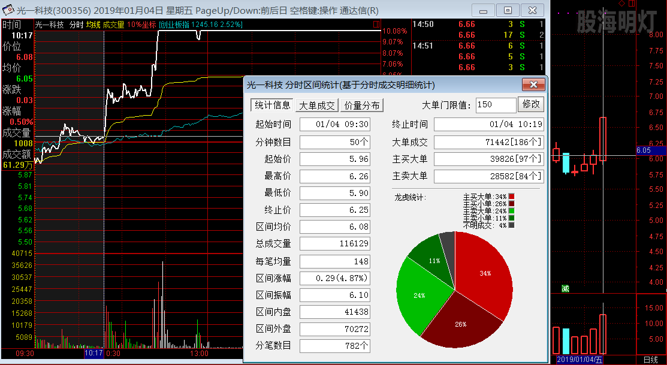Click the 14:50 tick row at 6.66

tap(479, 24)
